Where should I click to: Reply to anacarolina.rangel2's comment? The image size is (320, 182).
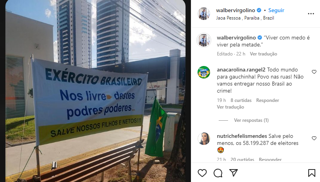(x=268, y=100)
